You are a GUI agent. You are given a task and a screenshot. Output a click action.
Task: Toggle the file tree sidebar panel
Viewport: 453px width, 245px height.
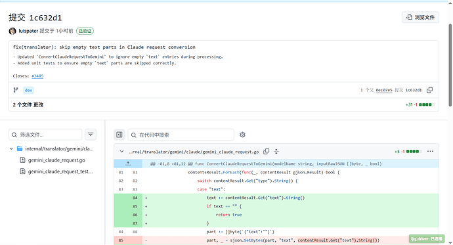coord(119,135)
